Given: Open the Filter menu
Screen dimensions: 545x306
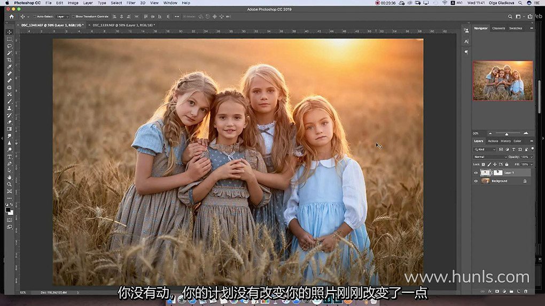Looking at the screenshot, I should point(131,3).
